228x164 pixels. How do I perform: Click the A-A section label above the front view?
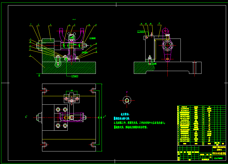tap(74, 19)
